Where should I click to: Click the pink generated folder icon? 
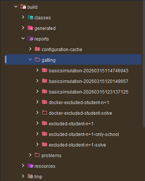coord(30,28)
